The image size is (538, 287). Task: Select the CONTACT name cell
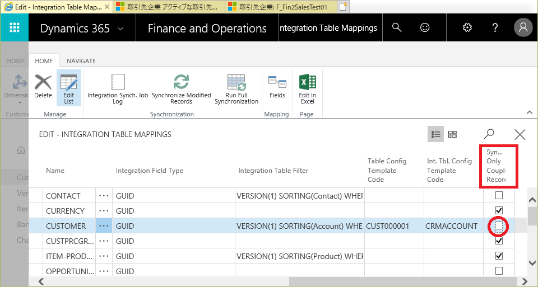[x=69, y=196]
